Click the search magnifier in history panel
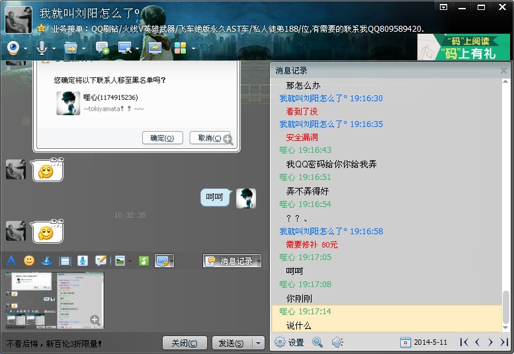Viewport: 514px width, 354px height. pos(317,342)
